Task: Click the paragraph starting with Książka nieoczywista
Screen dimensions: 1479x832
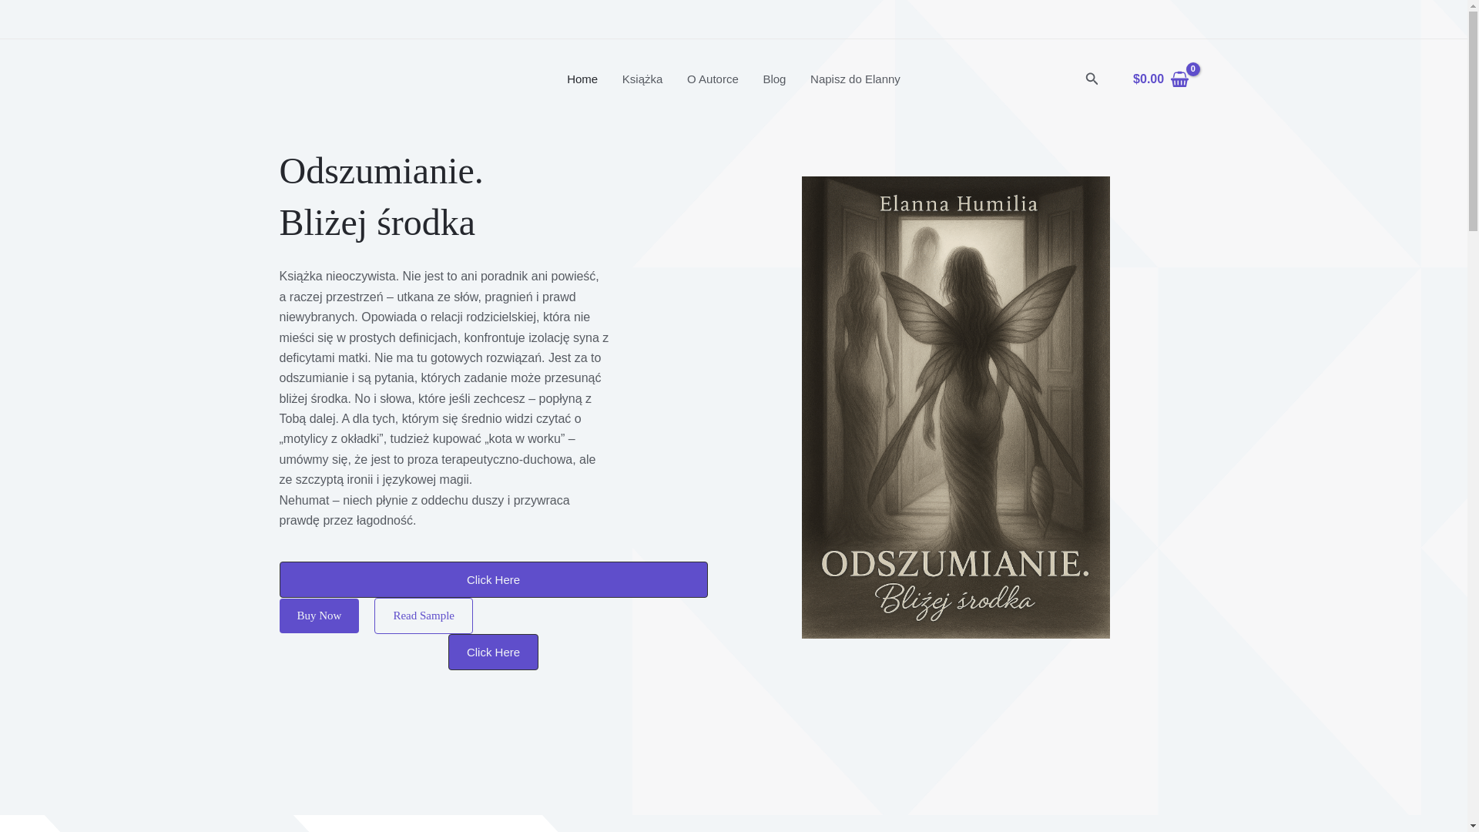Action: (x=444, y=398)
